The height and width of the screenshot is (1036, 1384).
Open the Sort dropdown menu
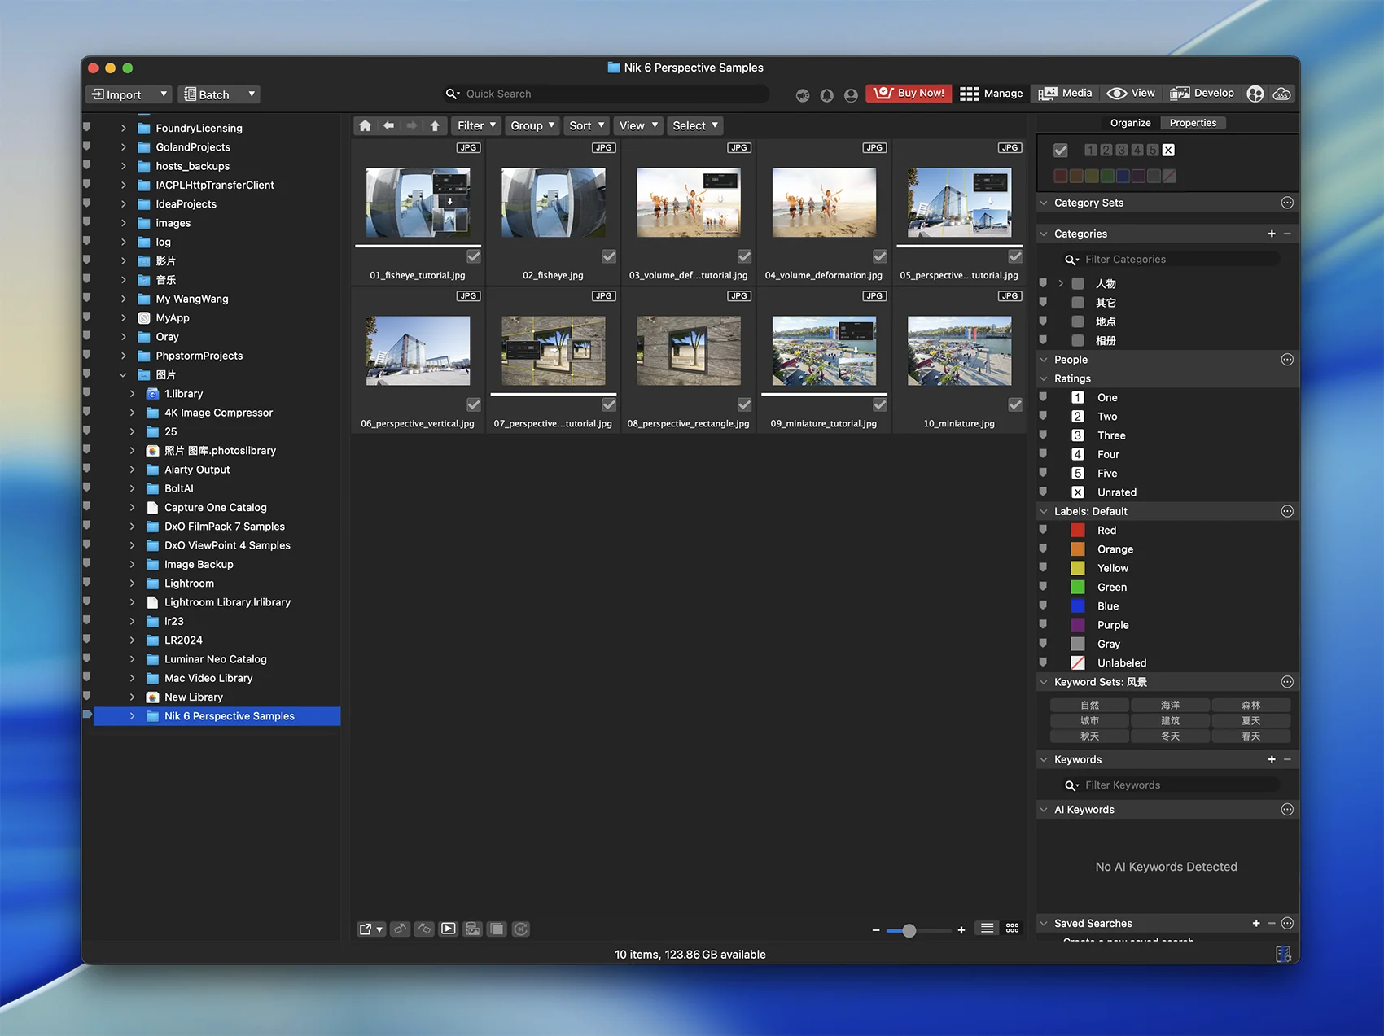(586, 125)
